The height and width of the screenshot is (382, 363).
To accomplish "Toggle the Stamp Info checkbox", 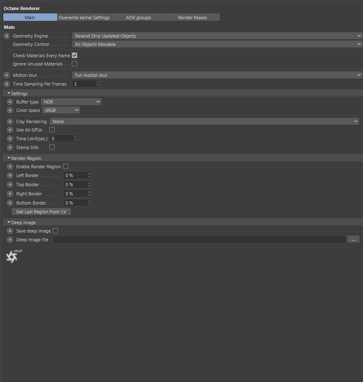I will pyautogui.click(x=52, y=147).
